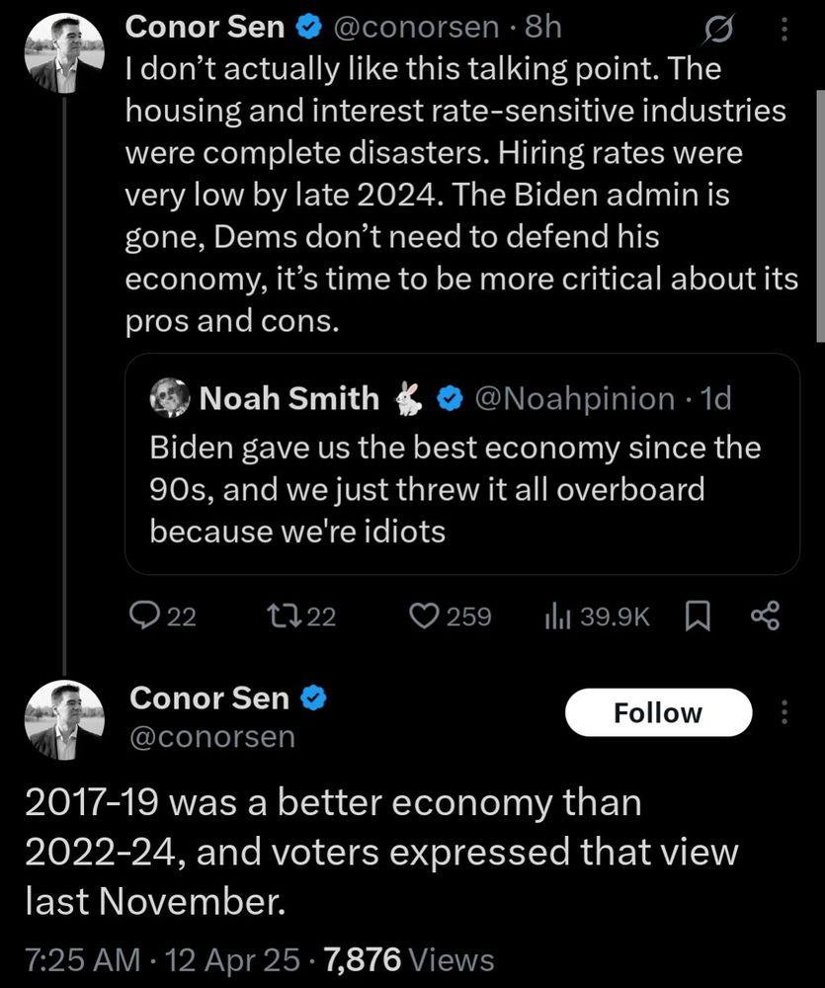Viewport: 825px width, 988px height.
Task: Open the quoted Noah Smith tweet text
Action: (x=455, y=490)
